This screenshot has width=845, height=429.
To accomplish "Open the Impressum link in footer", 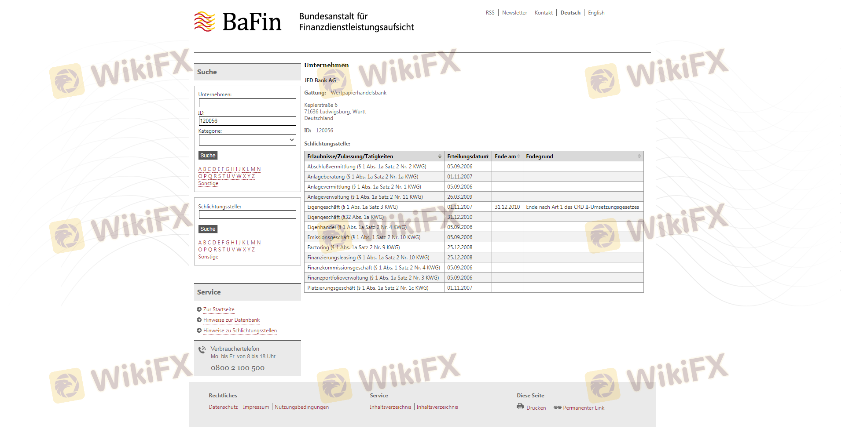I will (256, 407).
